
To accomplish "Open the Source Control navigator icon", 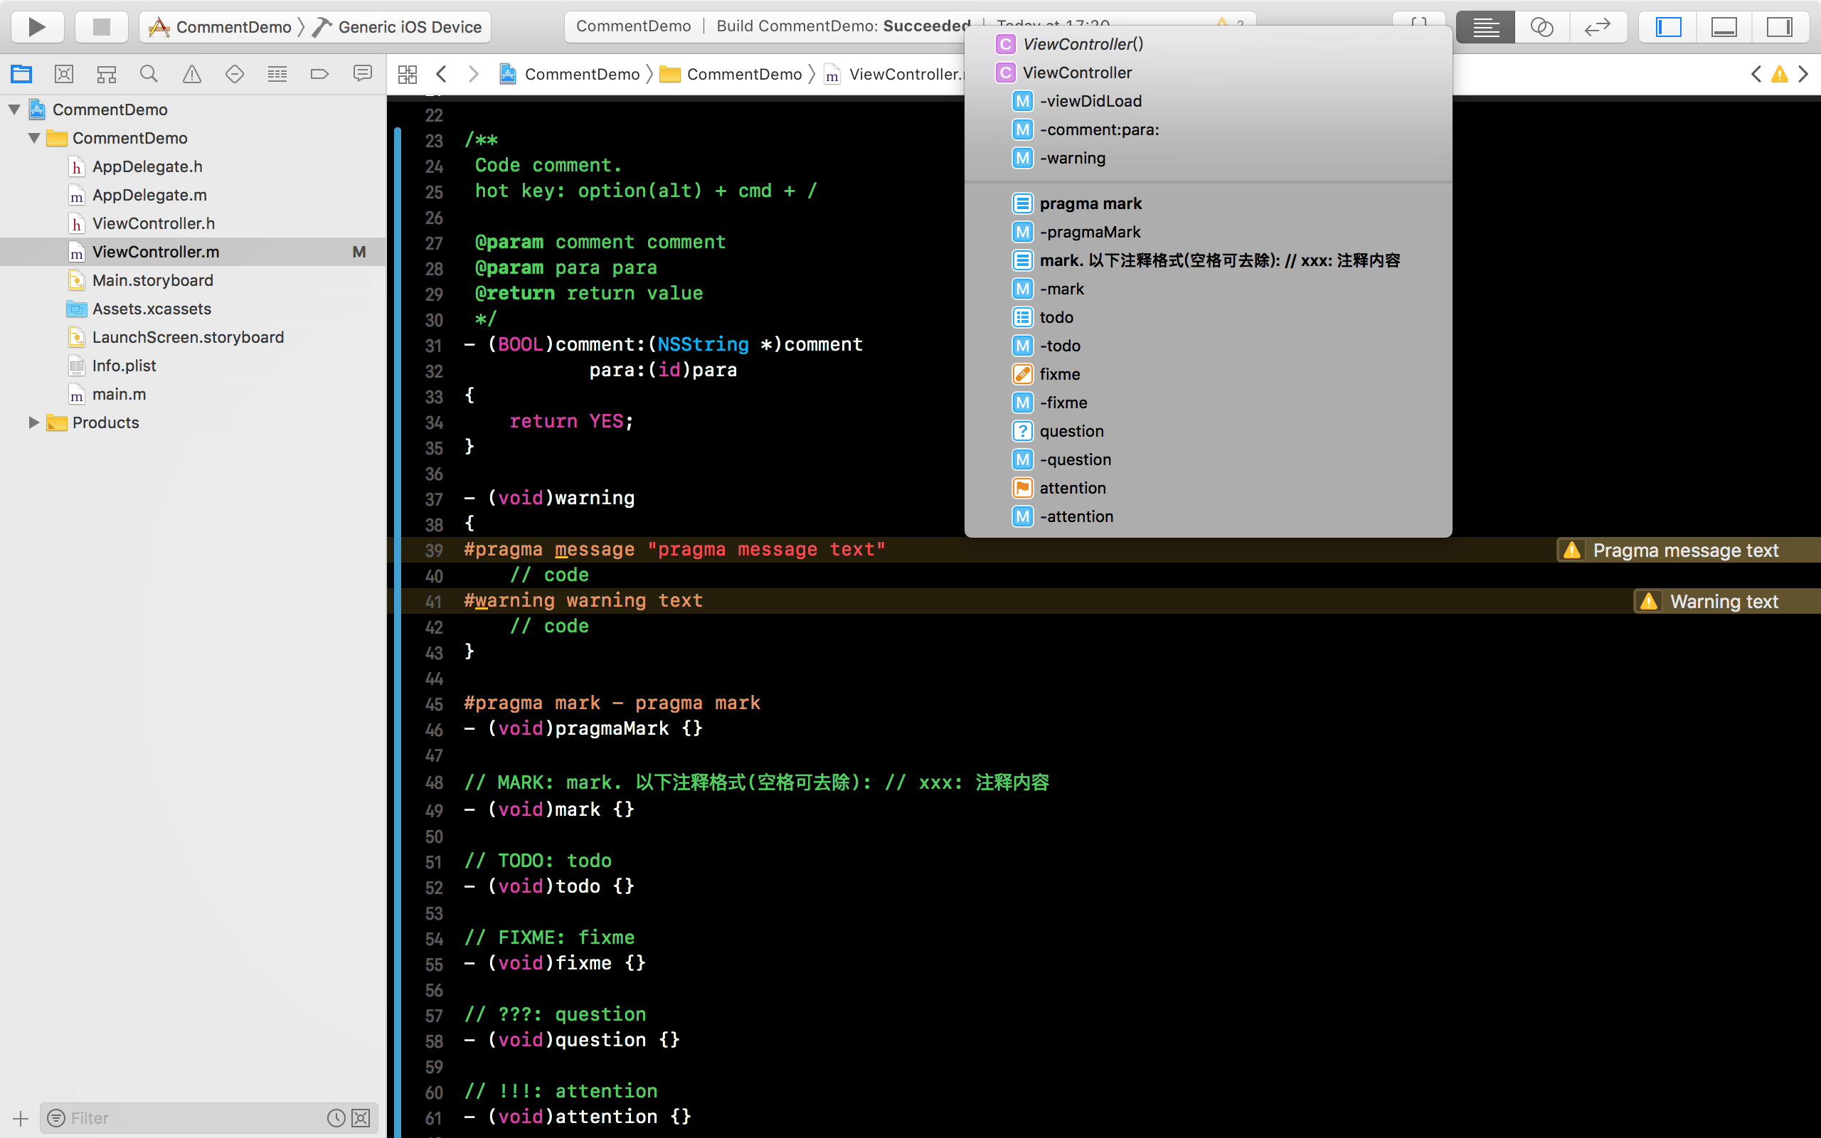I will [64, 74].
